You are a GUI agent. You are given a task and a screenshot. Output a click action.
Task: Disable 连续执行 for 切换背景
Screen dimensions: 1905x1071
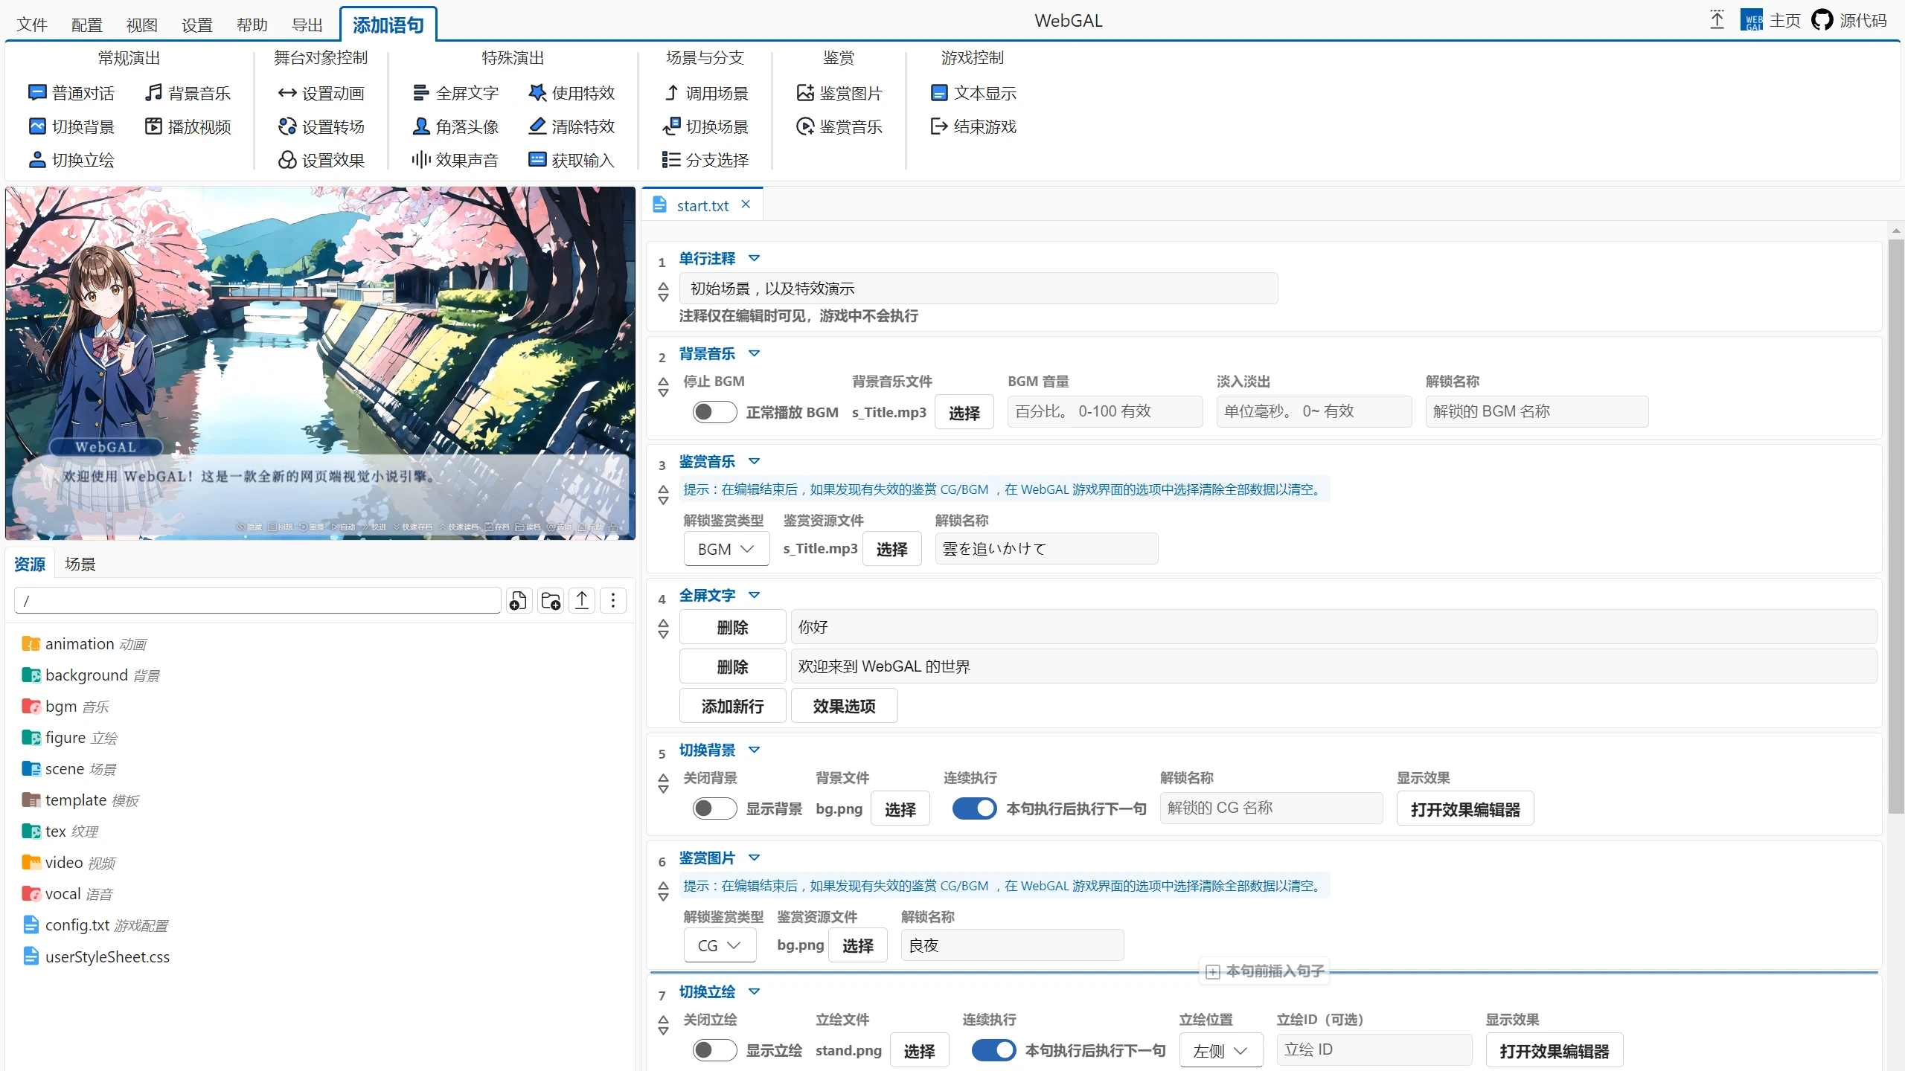[x=974, y=808]
